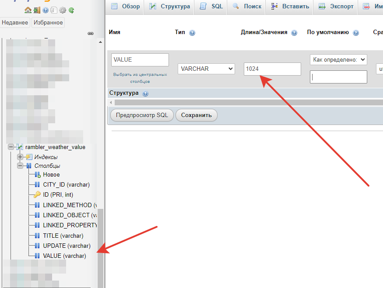
Task: Open the phpMyAdmin documentation help icon
Action: pos(46,10)
